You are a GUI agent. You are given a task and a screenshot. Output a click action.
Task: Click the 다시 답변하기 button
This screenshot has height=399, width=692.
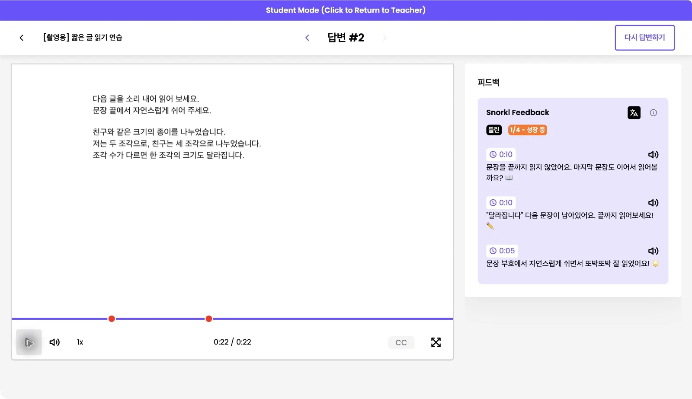[644, 38]
